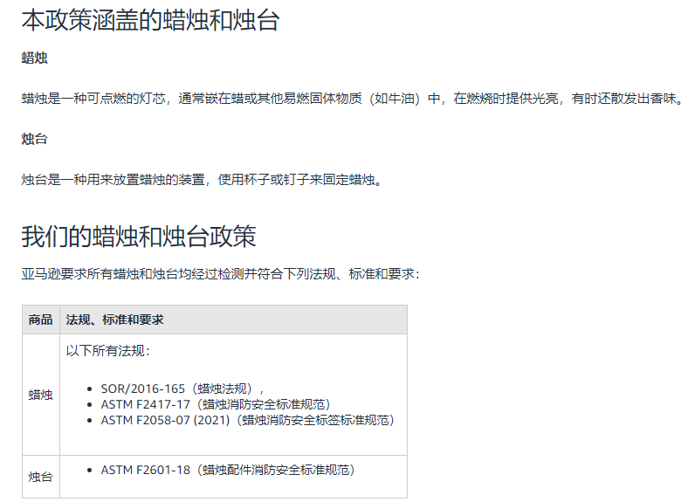Click the ASTM F2417-17 list item
Viewport: 688px width, 502px height.
point(216,404)
